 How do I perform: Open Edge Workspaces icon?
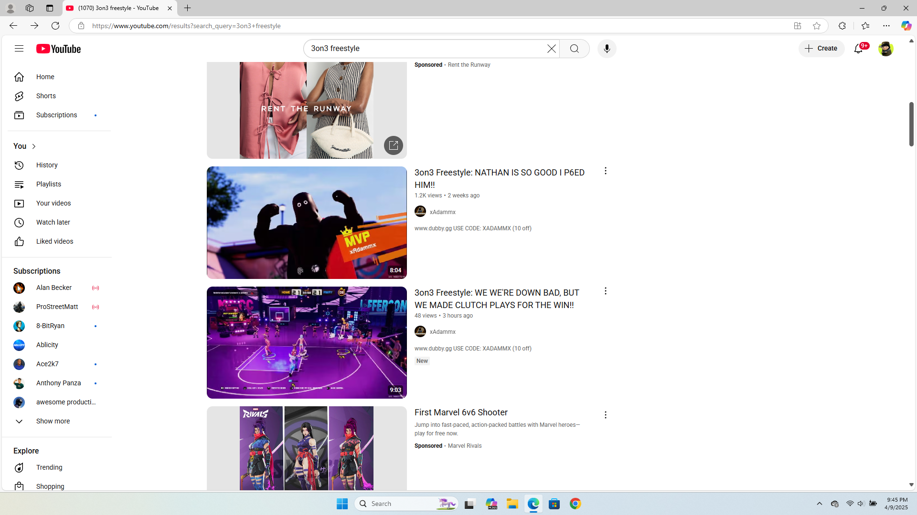pos(30,8)
